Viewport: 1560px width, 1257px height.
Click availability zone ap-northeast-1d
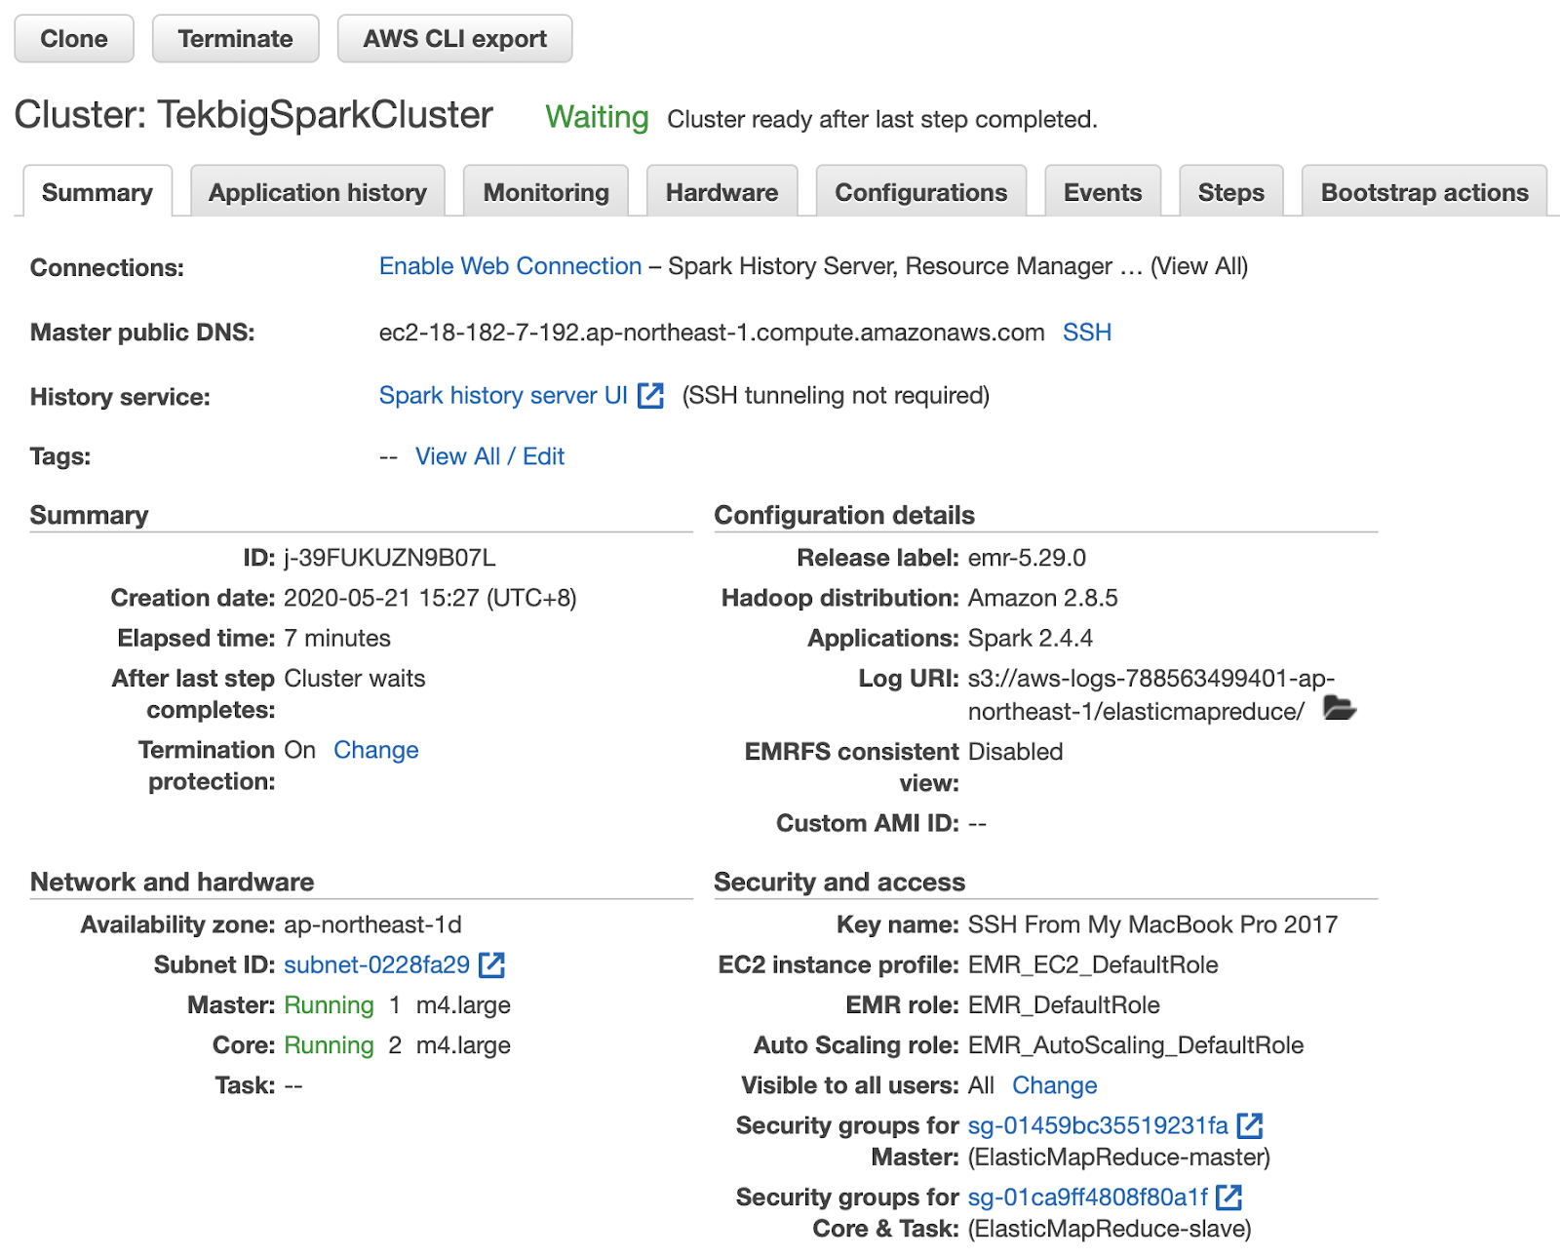coord(372,924)
